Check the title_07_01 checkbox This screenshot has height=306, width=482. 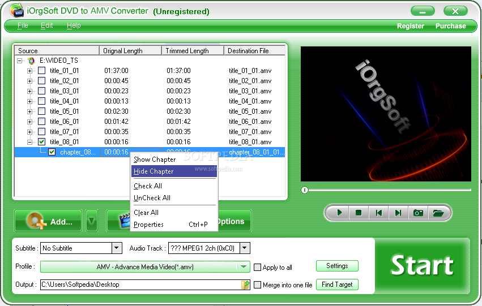(41, 131)
